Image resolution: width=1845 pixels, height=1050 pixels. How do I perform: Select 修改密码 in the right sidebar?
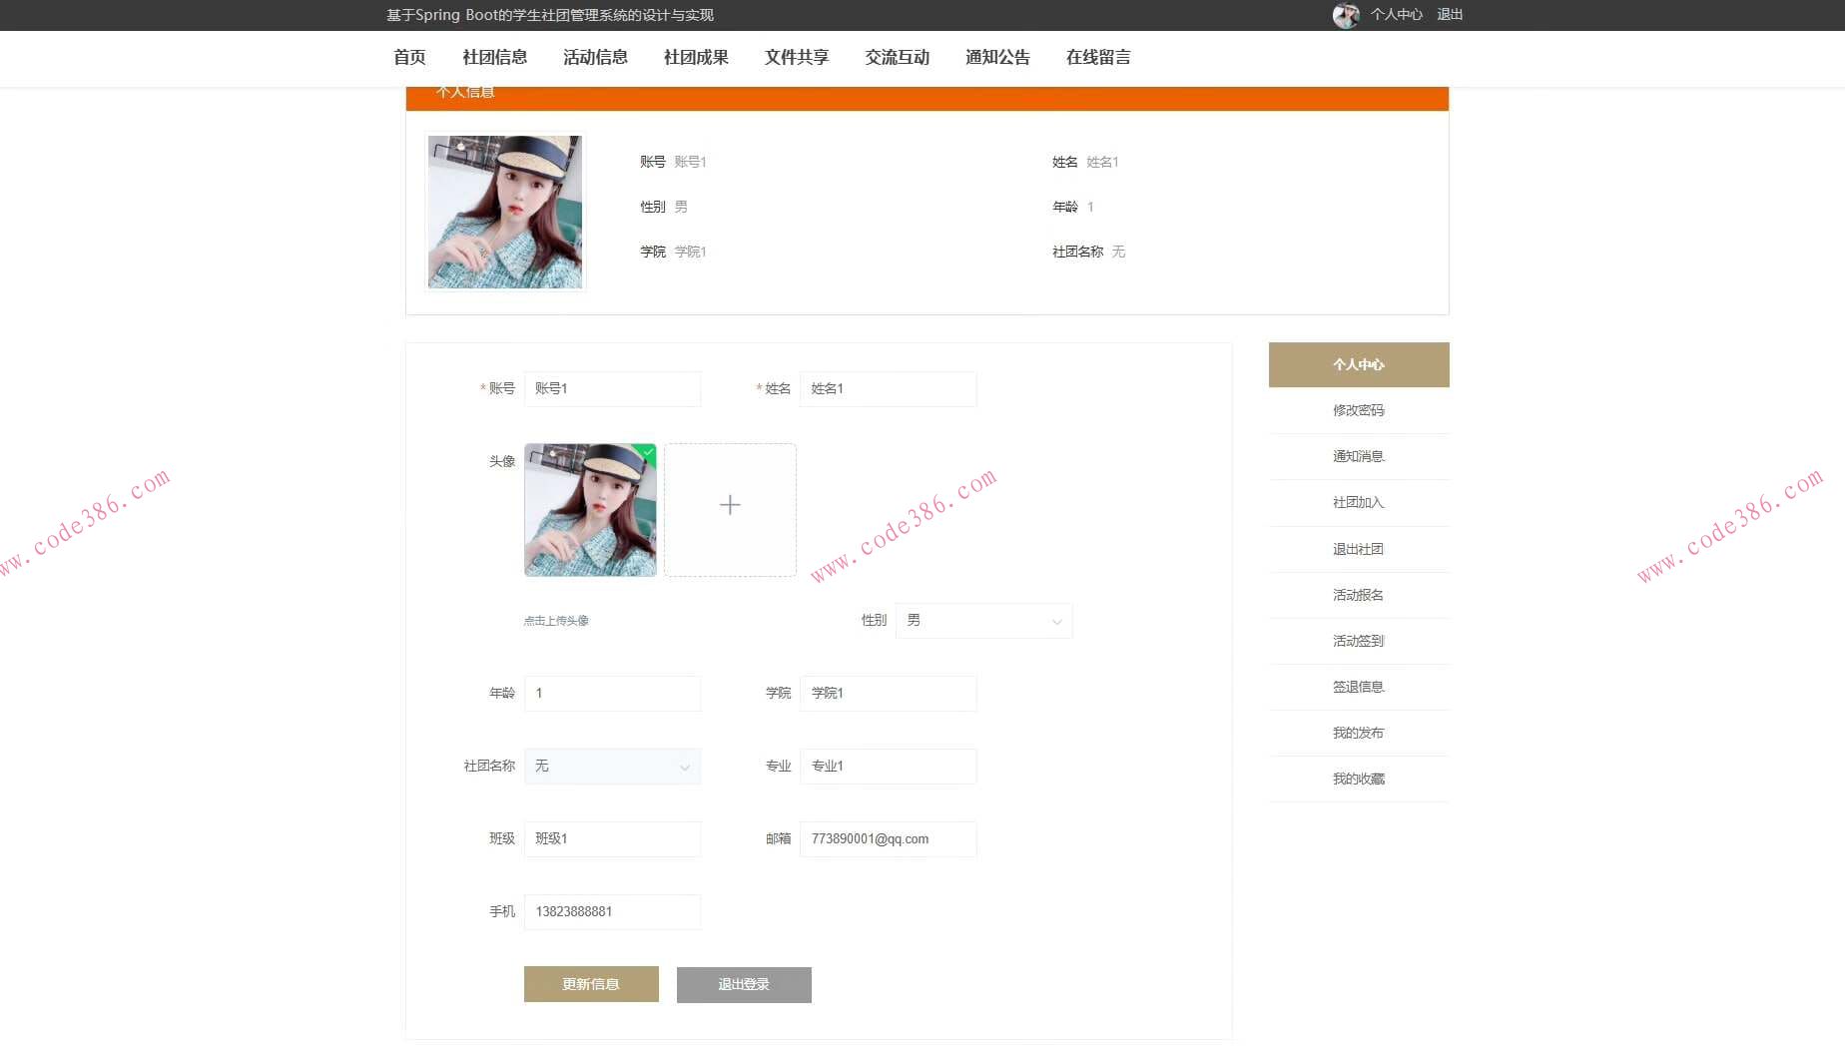tap(1358, 410)
